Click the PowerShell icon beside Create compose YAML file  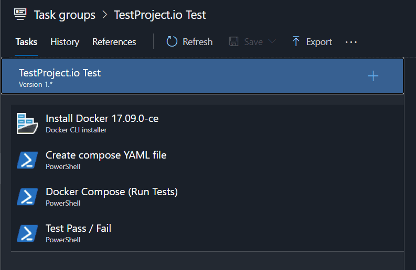tap(27, 160)
